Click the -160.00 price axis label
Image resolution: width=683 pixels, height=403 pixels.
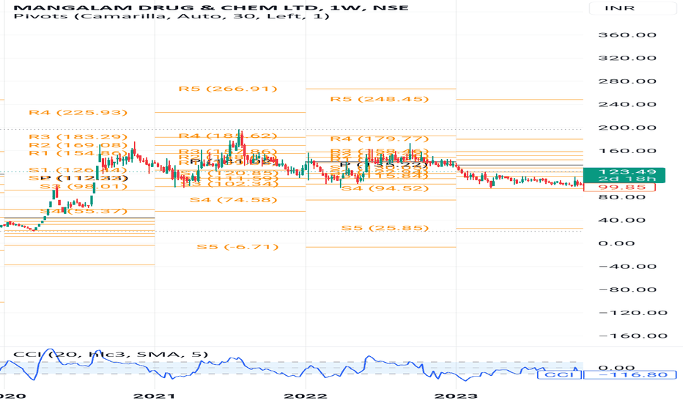(633, 336)
